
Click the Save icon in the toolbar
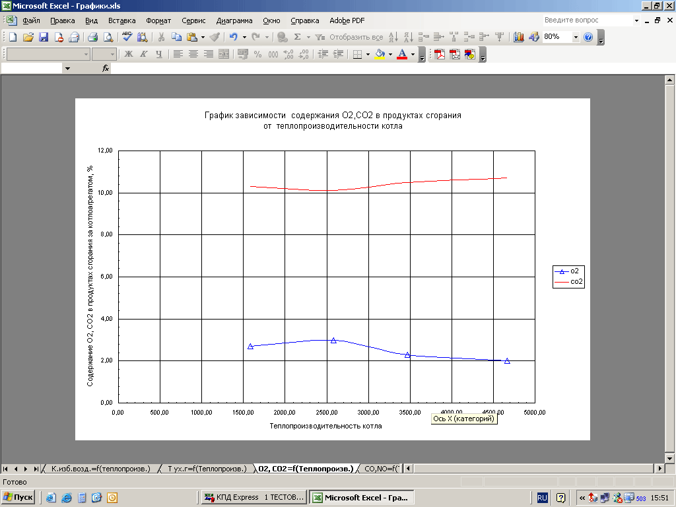coord(44,37)
